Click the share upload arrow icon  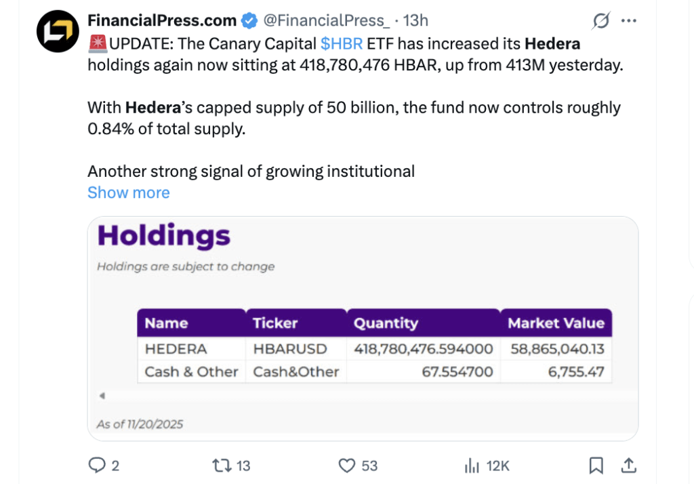point(628,465)
